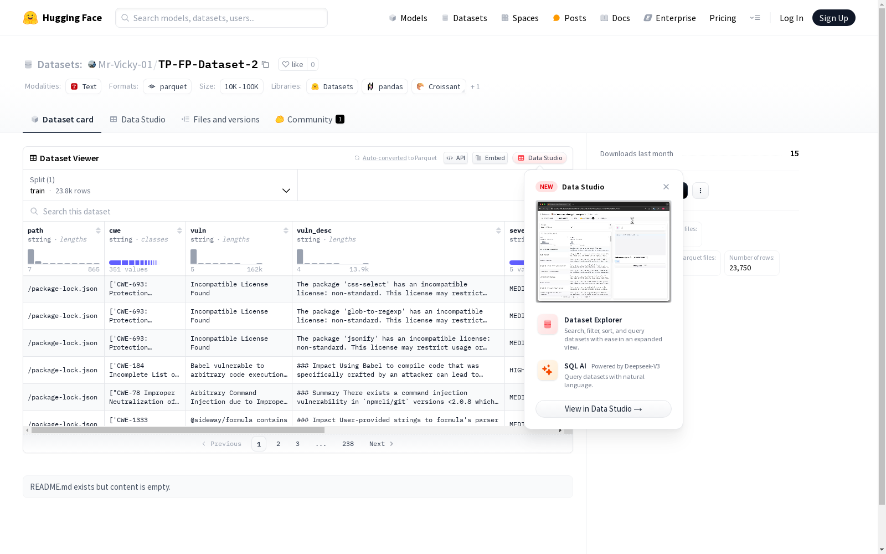Like the dataset with the heart button
This screenshot has width=886, height=554.
pyautogui.click(x=292, y=64)
